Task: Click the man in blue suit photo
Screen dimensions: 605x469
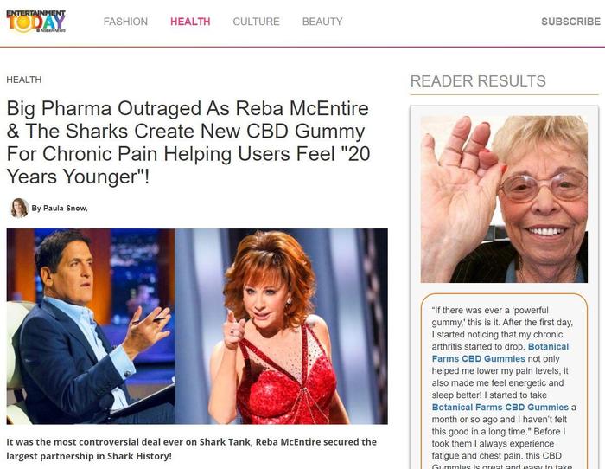Action: point(91,326)
